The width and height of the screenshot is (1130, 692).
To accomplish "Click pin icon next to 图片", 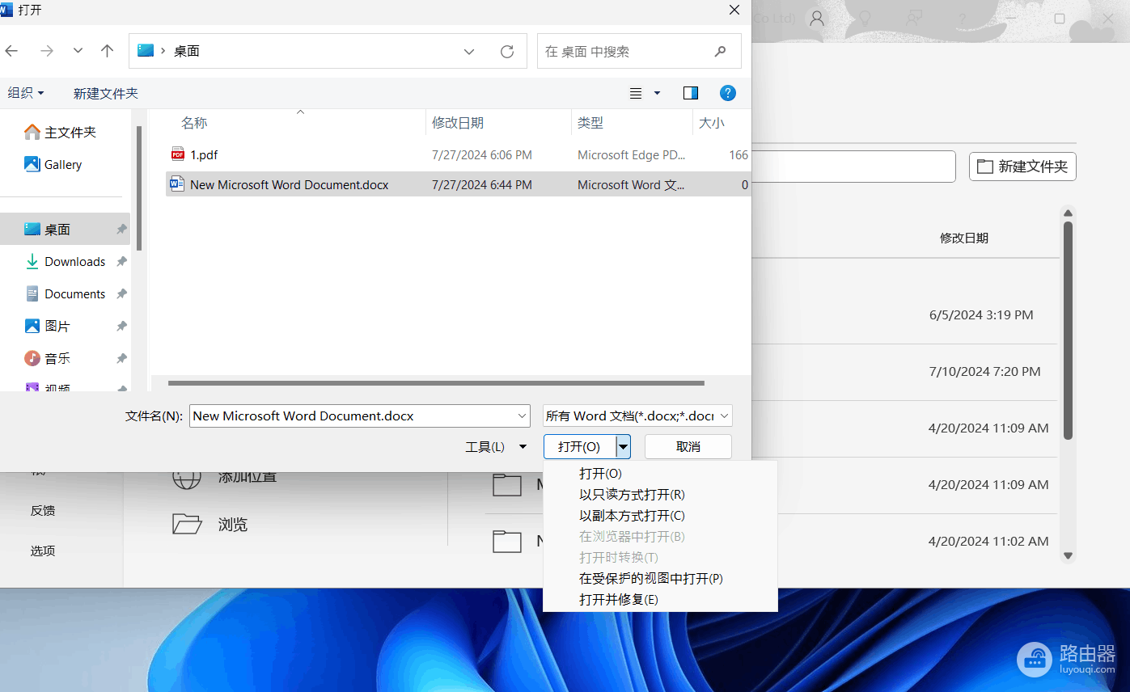I will (x=121, y=326).
